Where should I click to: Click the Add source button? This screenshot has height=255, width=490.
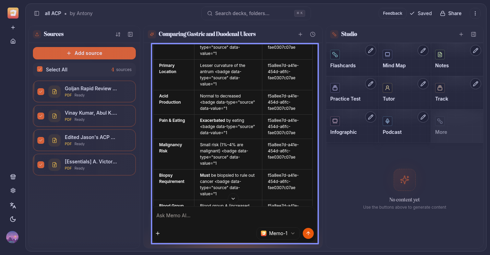[x=84, y=53]
